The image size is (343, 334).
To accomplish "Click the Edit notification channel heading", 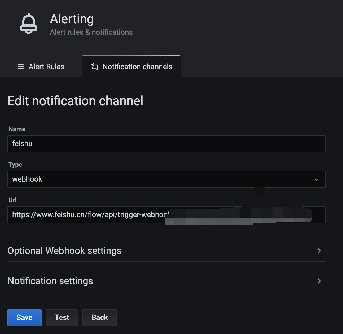I will coord(76,101).
